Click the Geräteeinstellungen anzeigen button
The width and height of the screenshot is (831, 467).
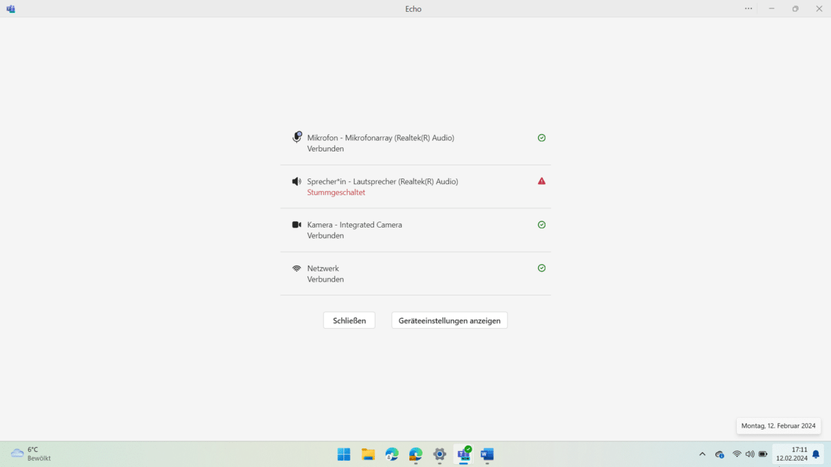point(449,320)
